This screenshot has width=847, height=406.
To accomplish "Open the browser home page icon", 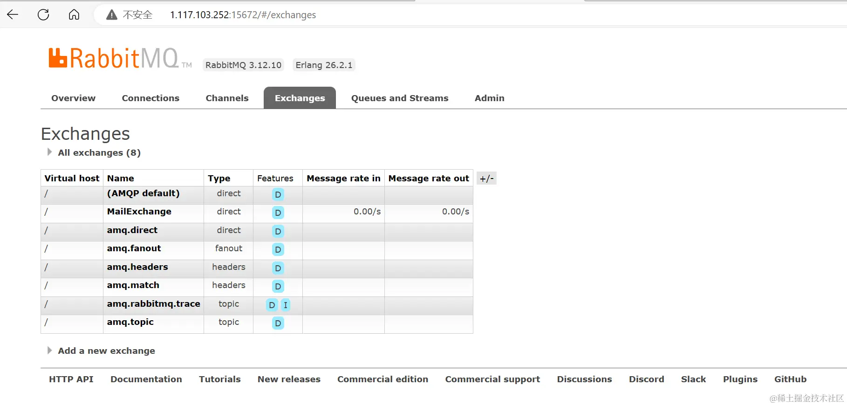I will (x=74, y=14).
